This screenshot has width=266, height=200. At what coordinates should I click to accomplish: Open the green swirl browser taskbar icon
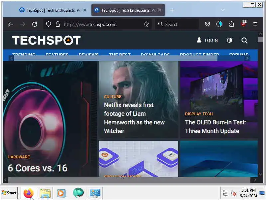78,193
